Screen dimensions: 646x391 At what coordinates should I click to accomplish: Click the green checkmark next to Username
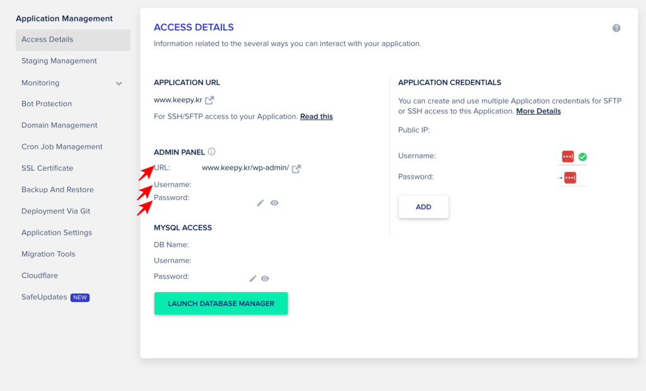tap(582, 157)
